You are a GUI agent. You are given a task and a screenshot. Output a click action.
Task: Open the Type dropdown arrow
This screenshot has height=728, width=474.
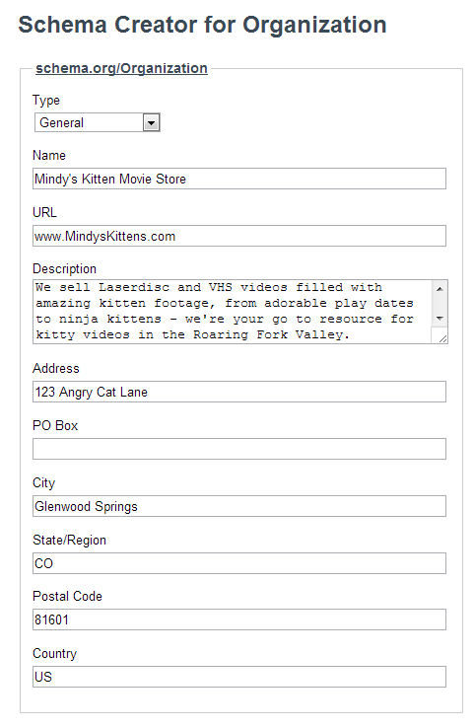(151, 123)
